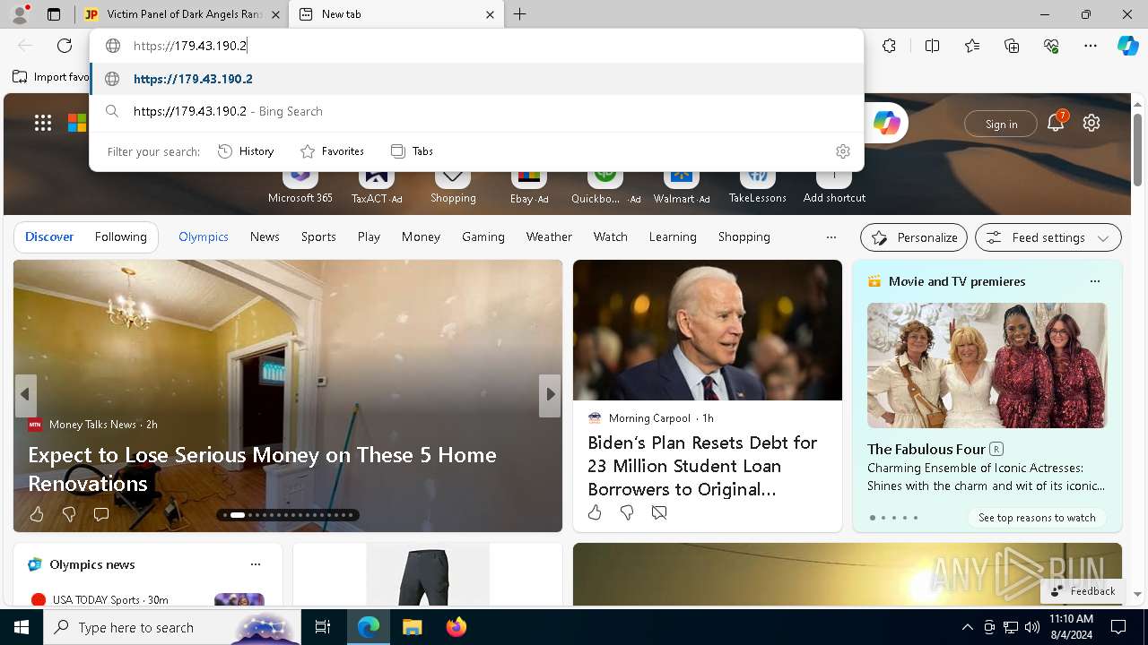
Task: Open Olympics news card options
Action: 256,564
